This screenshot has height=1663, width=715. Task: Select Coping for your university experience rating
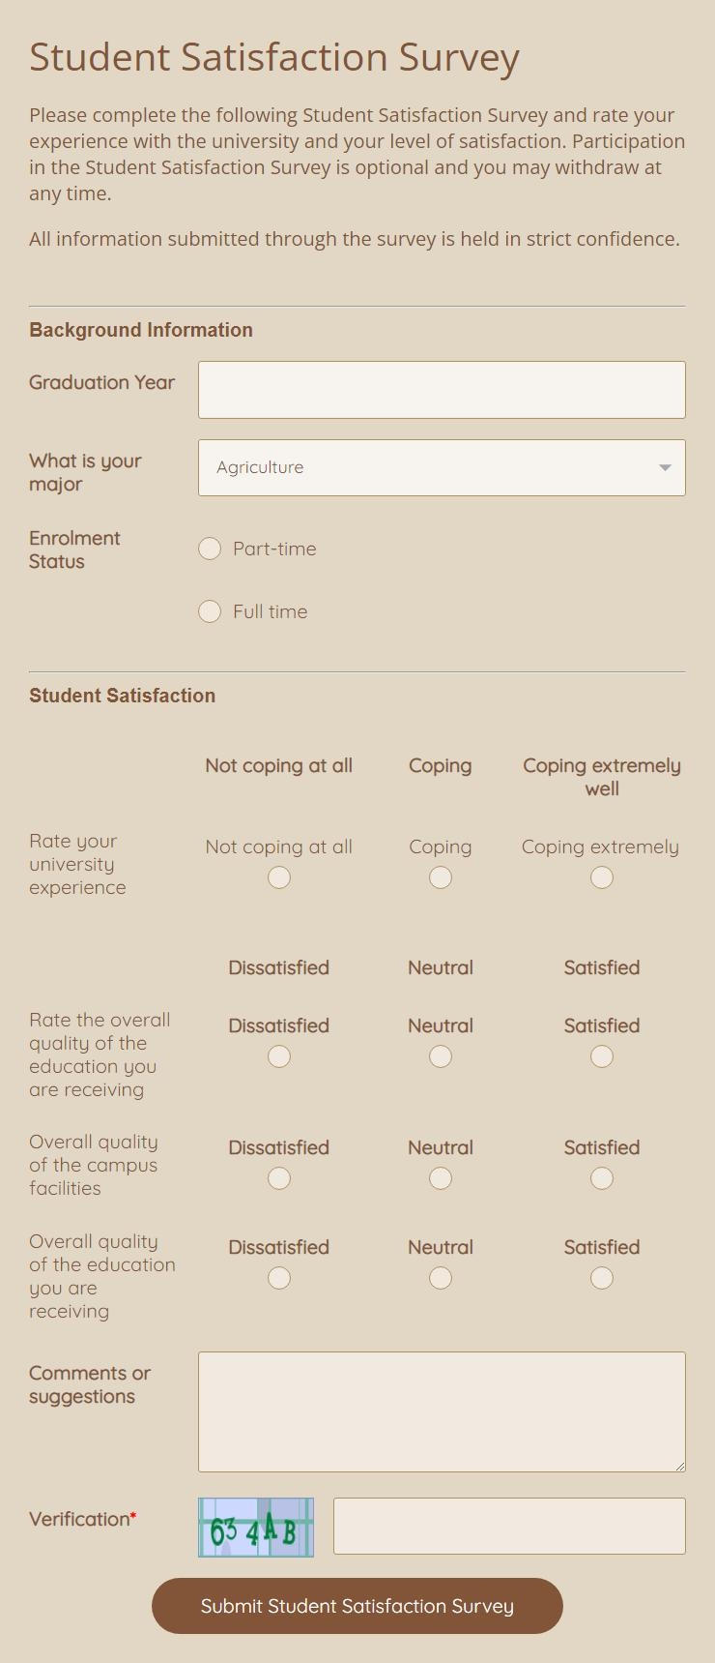tap(440, 877)
